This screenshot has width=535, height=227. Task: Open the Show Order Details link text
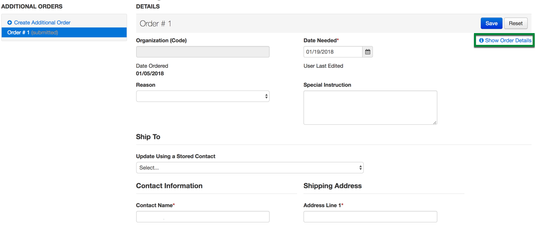click(x=508, y=41)
